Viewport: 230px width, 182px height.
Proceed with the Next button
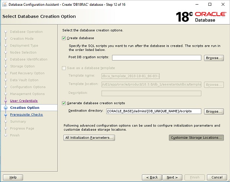pos(172,177)
